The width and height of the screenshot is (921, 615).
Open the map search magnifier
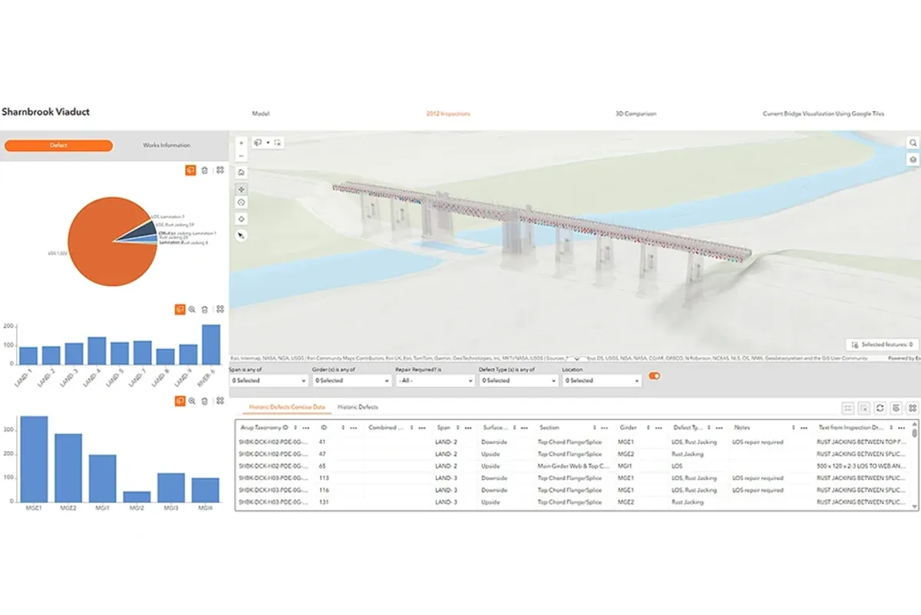(912, 143)
